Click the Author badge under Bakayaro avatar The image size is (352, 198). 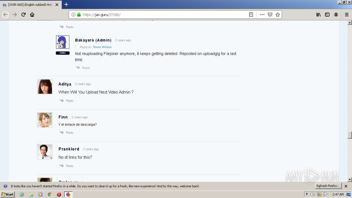click(63, 53)
